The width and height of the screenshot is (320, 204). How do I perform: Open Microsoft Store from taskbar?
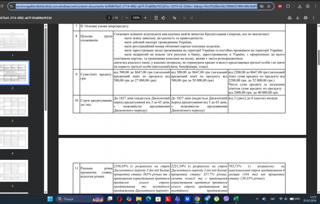158,199
